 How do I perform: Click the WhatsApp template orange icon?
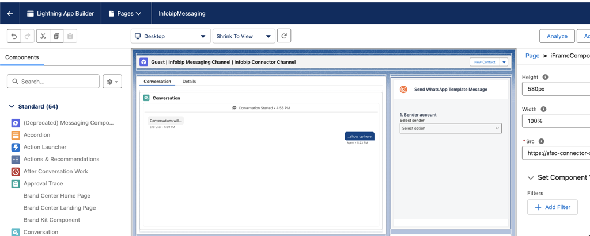pyautogui.click(x=403, y=90)
